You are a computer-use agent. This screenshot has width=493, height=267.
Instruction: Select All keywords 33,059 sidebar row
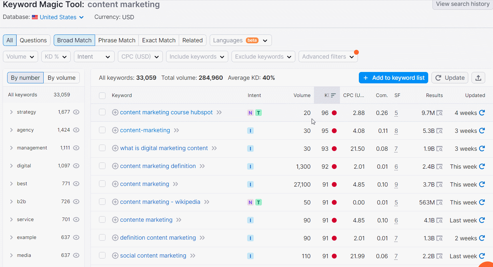pos(44,95)
